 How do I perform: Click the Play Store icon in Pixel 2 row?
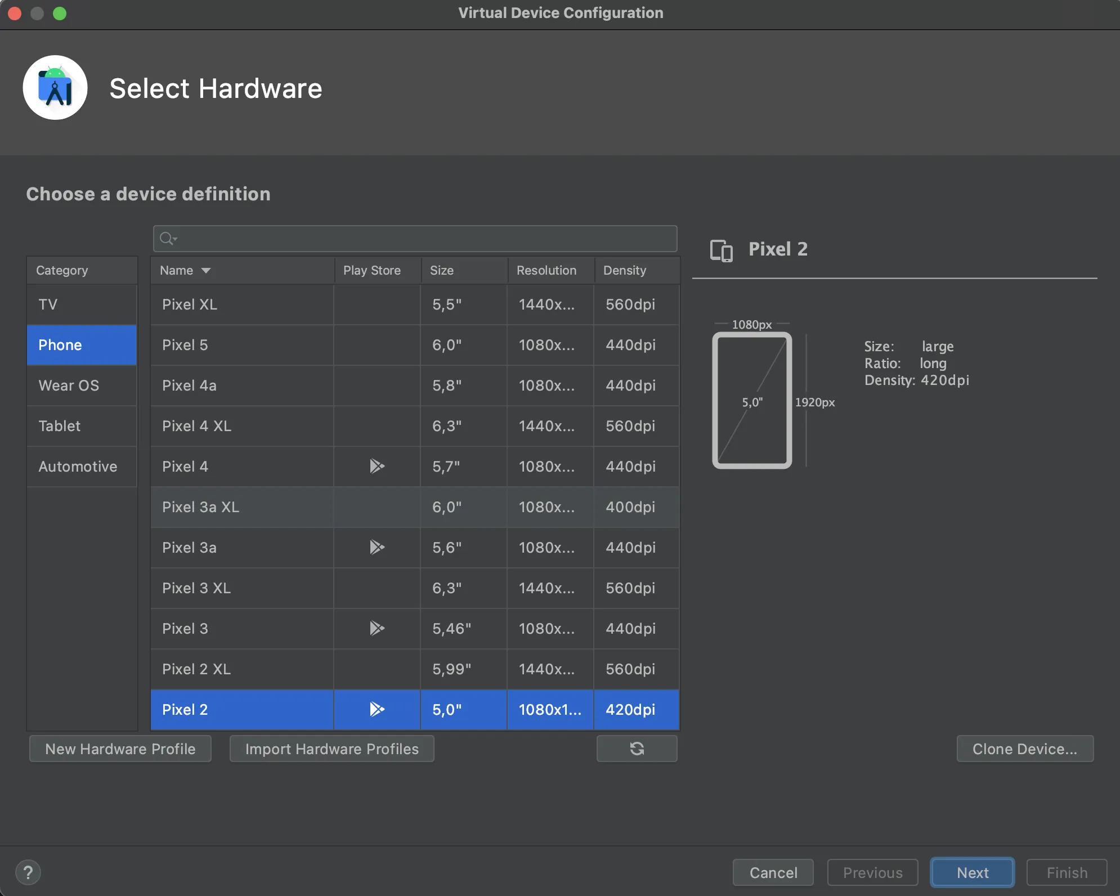point(377,709)
